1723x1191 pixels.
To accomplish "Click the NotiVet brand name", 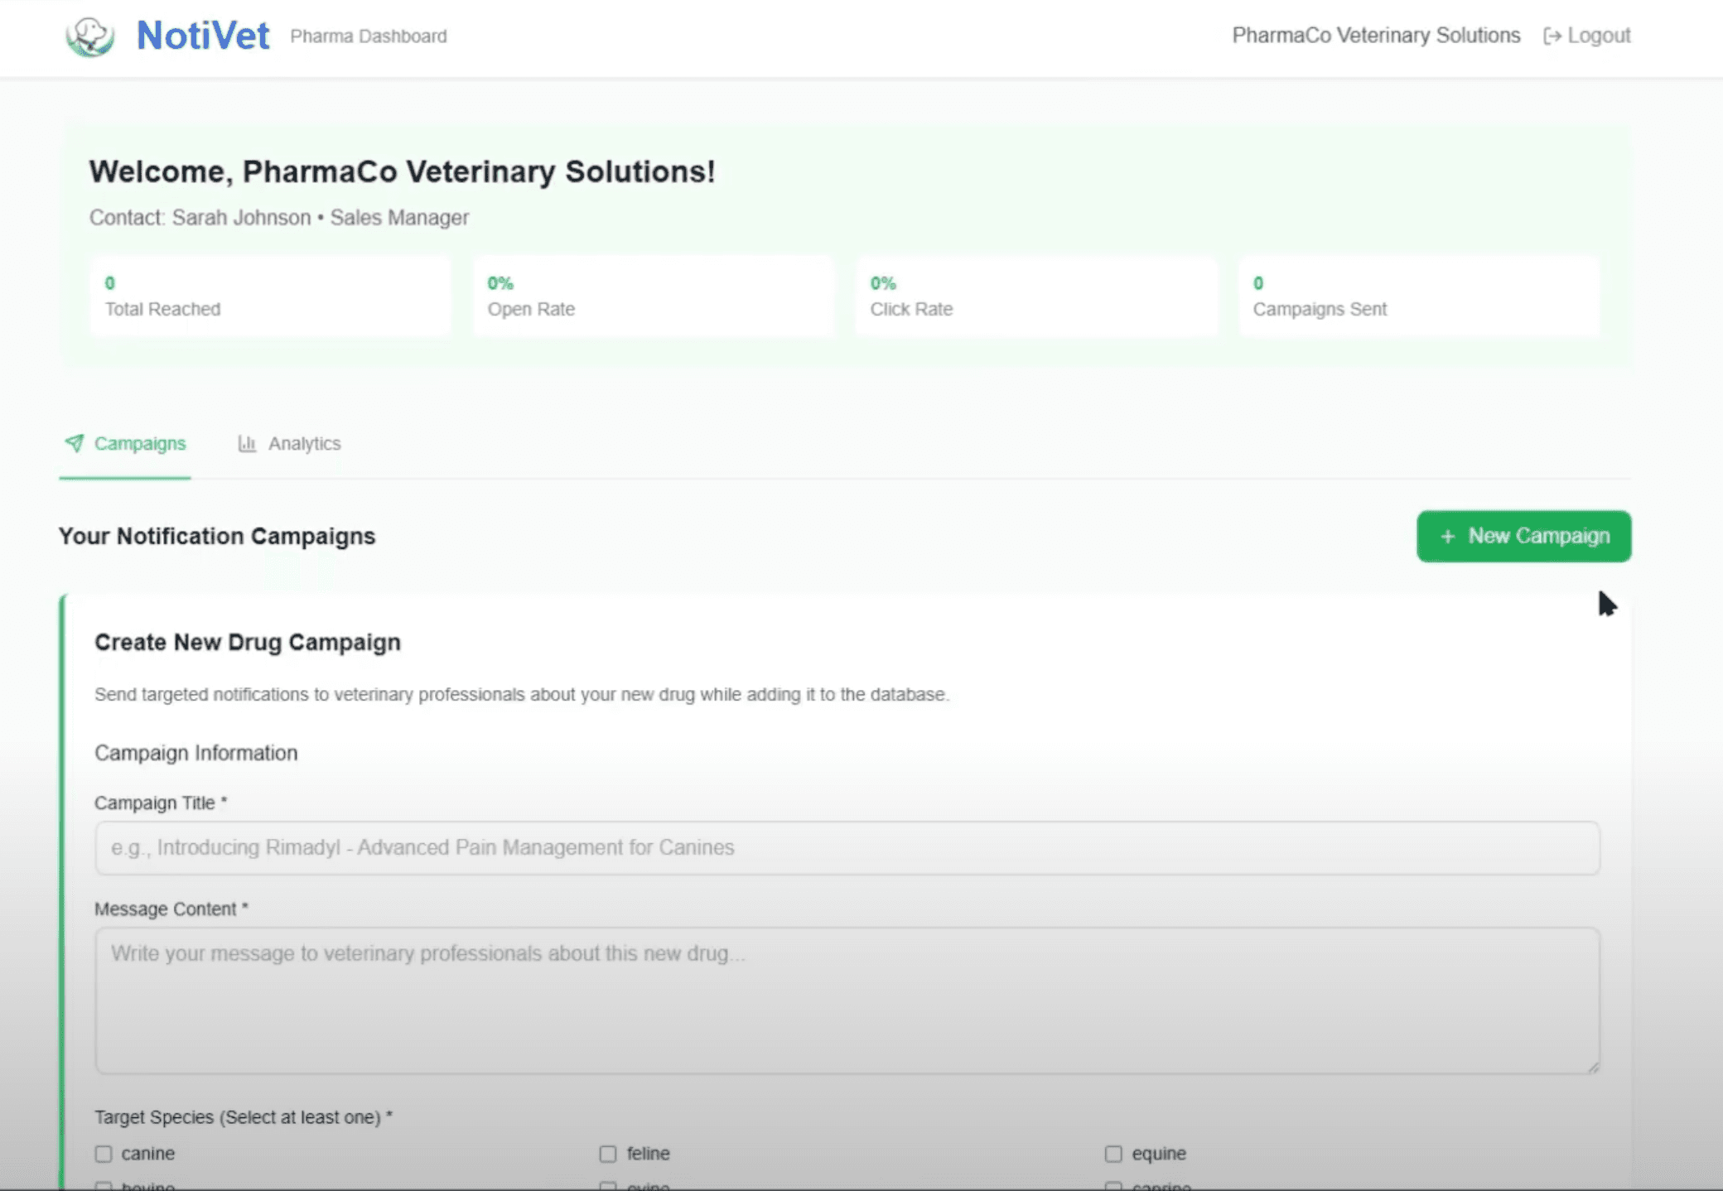I will point(201,35).
